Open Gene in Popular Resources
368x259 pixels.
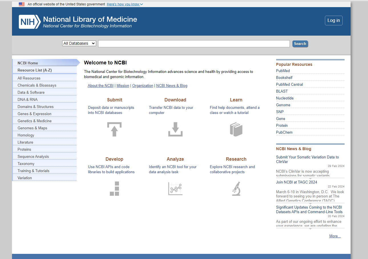281,119
